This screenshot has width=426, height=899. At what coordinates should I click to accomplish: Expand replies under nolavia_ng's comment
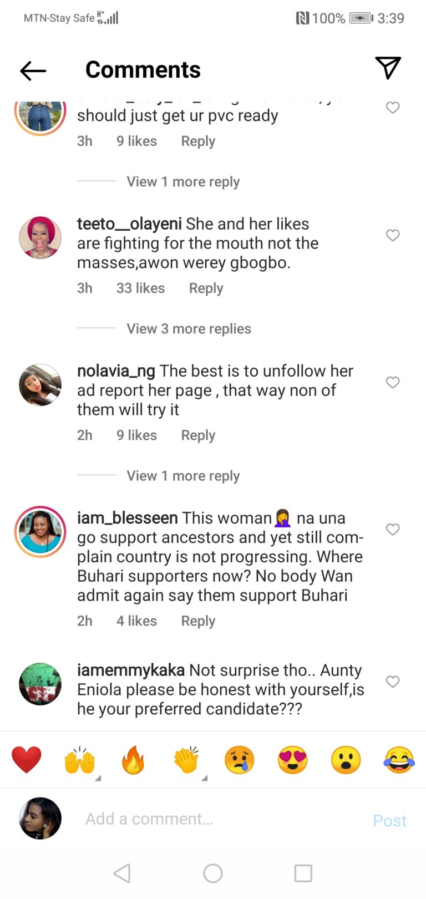tap(183, 475)
